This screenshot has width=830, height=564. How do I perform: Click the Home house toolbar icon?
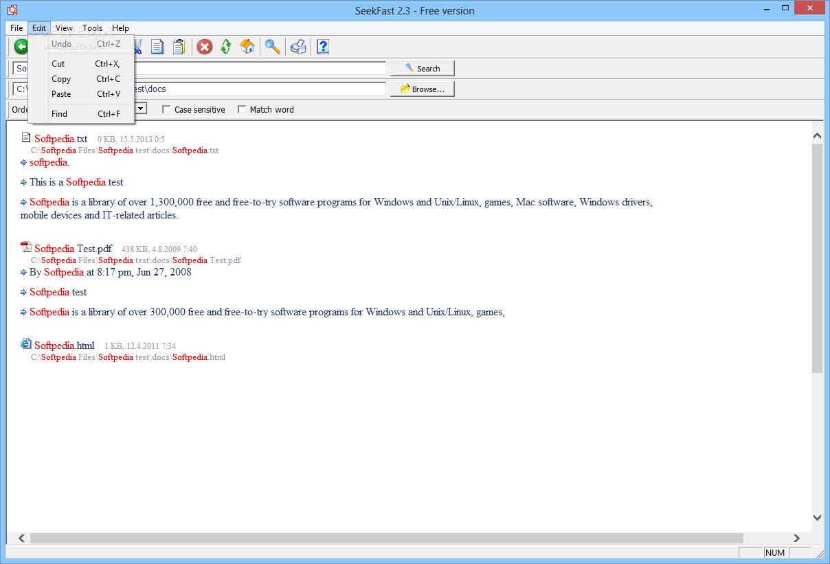pos(247,47)
